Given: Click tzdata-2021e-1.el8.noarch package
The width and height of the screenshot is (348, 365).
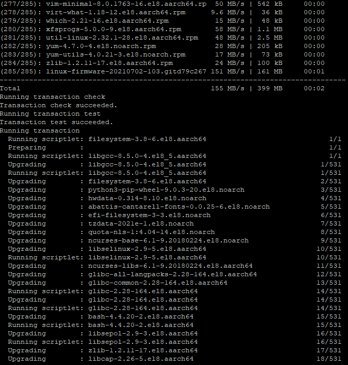Looking at the screenshot, I should tap(141, 224).
